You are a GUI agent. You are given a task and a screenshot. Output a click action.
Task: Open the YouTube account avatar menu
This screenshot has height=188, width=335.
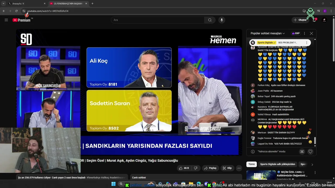[325, 20]
